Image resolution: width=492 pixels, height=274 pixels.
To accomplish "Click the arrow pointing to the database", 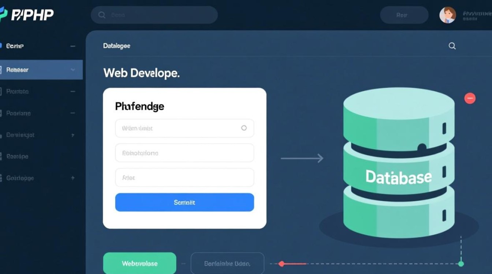I will tap(302, 158).
